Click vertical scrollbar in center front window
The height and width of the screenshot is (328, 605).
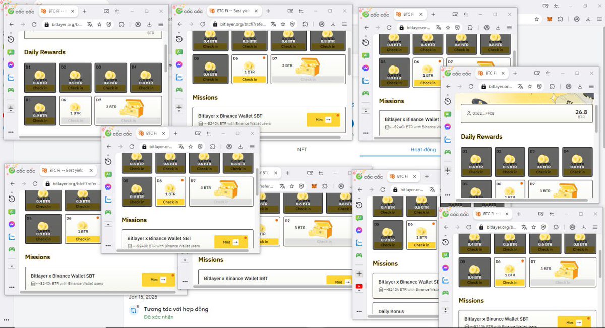click(257, 181)
